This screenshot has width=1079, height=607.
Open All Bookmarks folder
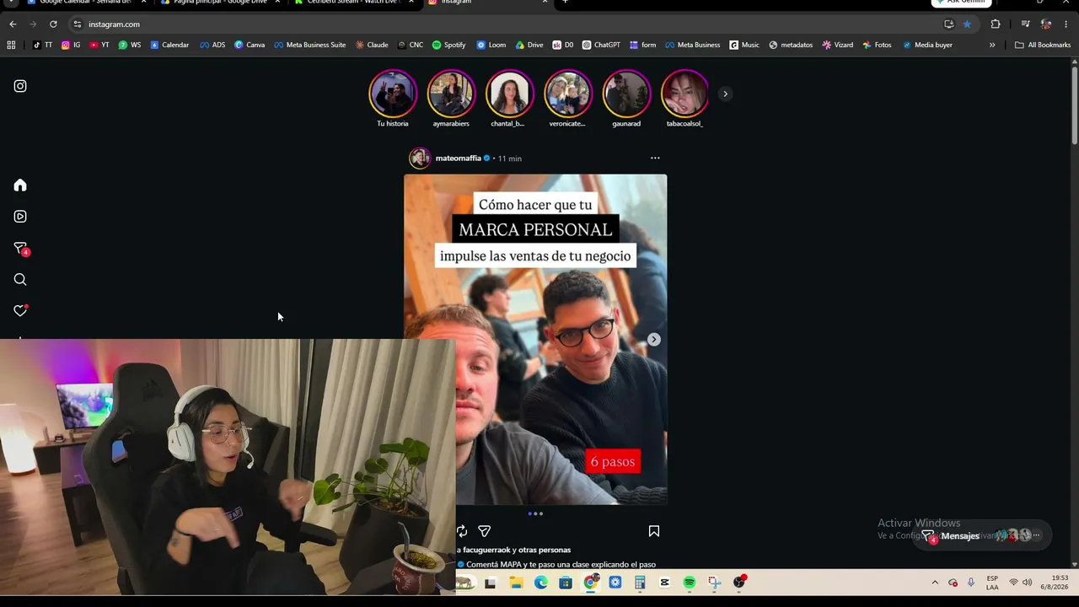(x=1043, y=45)
